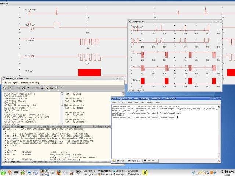
Task: Click the volume speaker icon in system tray
Action: (194, 173)
